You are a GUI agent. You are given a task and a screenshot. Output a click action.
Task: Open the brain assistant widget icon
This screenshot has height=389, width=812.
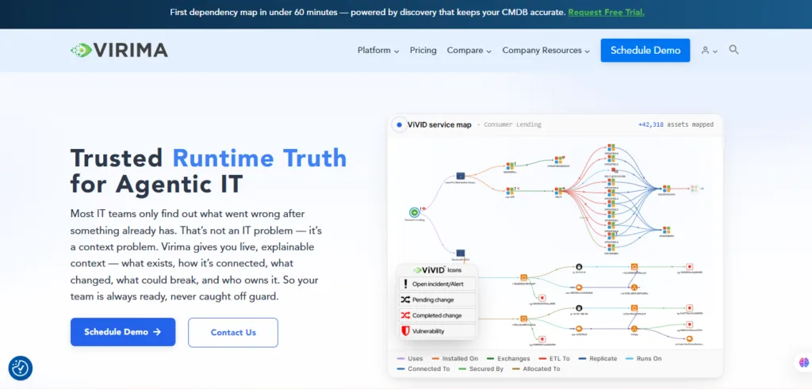pyautogui.click(x=804, y=363)
